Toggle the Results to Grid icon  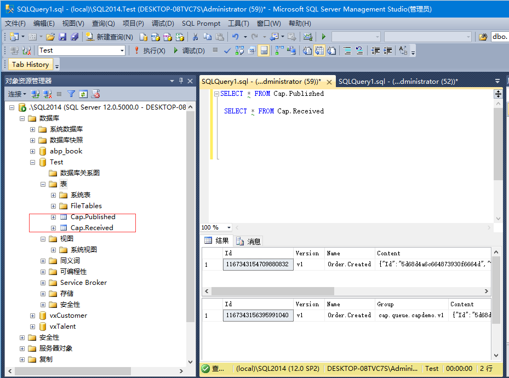pos(319,50)
